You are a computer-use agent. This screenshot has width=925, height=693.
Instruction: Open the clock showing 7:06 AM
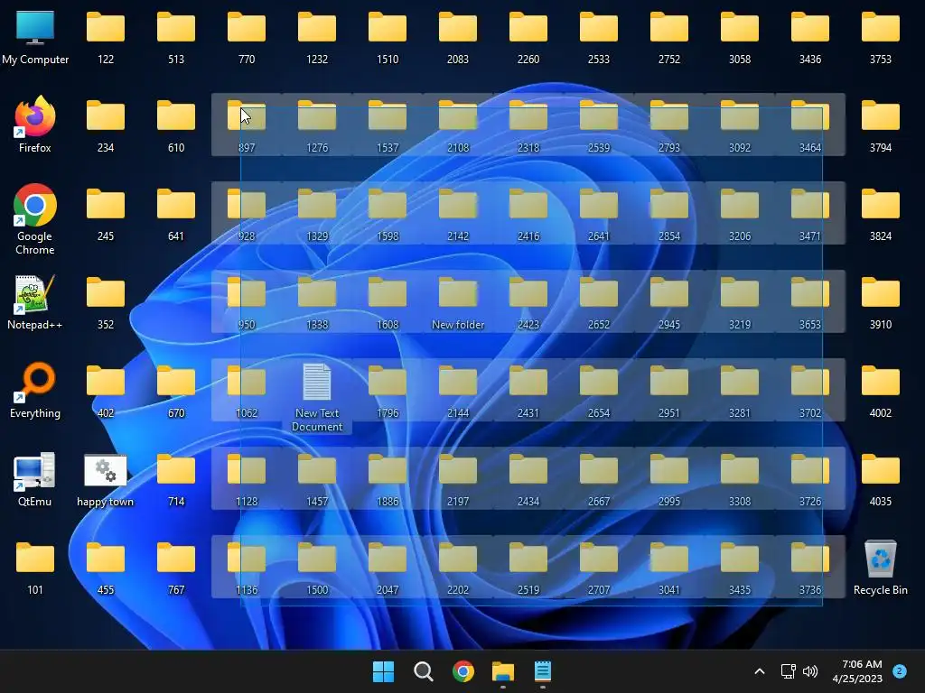[857, 671]
